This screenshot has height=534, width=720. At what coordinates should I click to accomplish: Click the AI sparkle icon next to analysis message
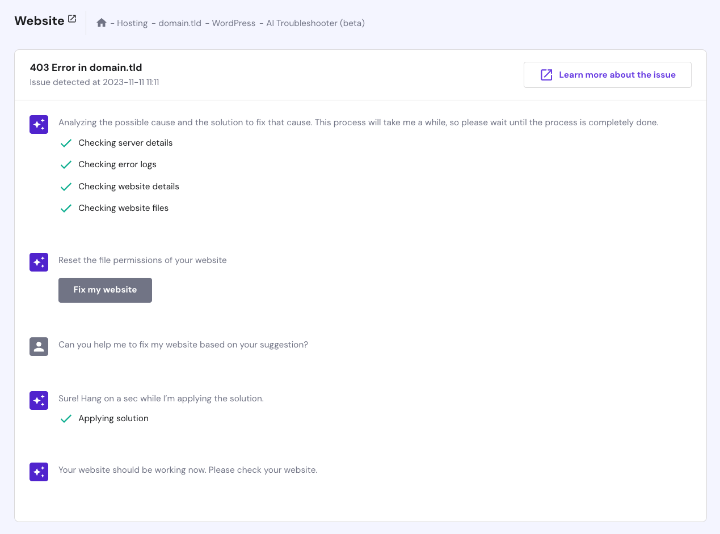click(x=39, y=124)
